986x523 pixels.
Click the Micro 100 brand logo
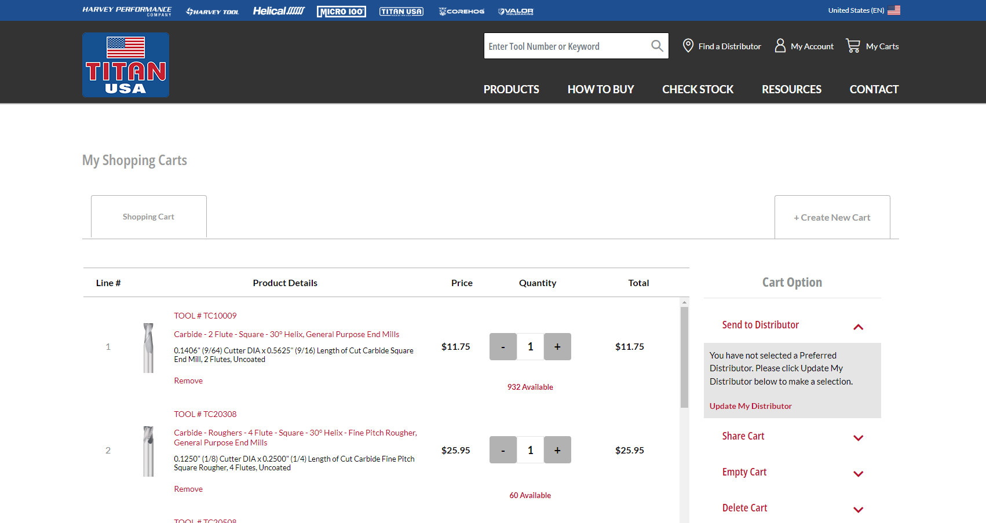341,10
